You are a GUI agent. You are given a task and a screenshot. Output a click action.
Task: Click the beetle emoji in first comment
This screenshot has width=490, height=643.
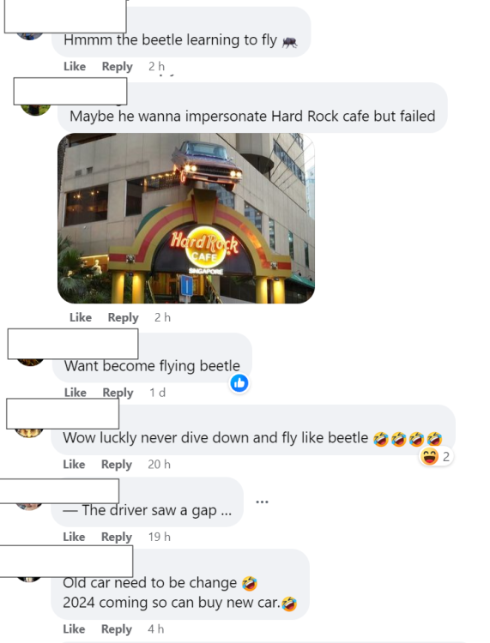tap(290, 41)
